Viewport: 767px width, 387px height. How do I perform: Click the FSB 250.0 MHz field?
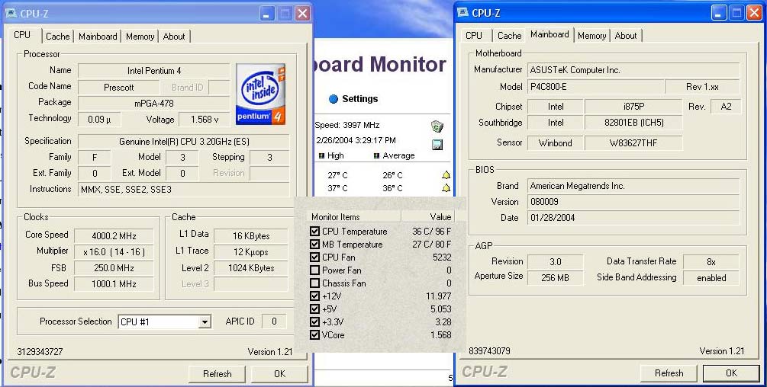click(x=114, y=268)
